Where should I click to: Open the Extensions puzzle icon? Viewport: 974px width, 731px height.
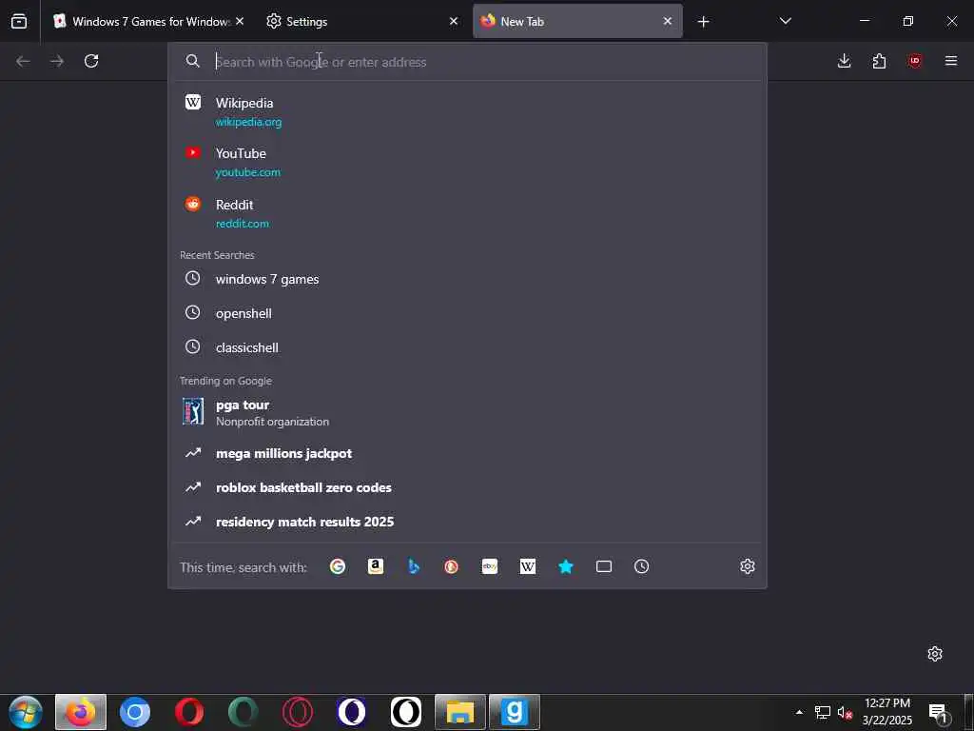879,61
